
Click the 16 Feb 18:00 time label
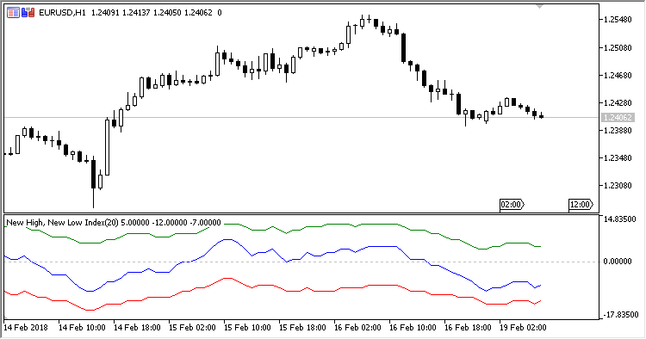click(468, 328)
